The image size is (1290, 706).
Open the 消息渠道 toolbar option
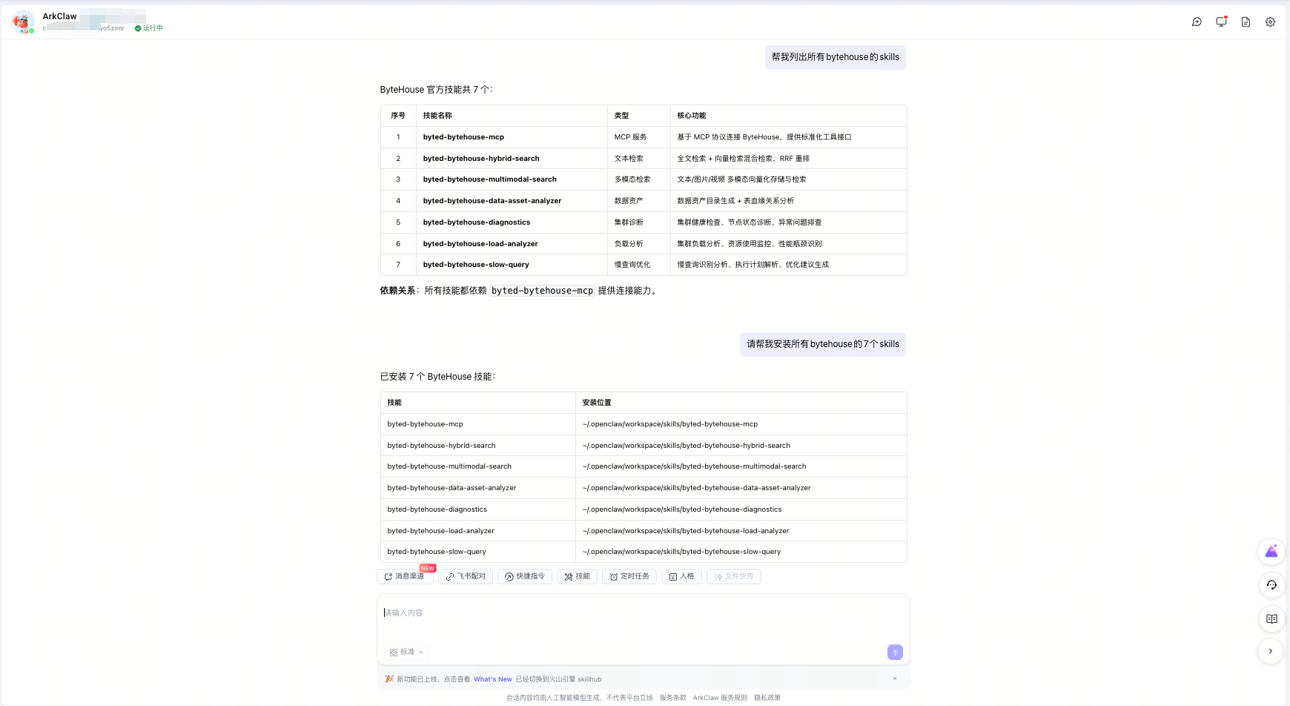[x=405, y=576]
